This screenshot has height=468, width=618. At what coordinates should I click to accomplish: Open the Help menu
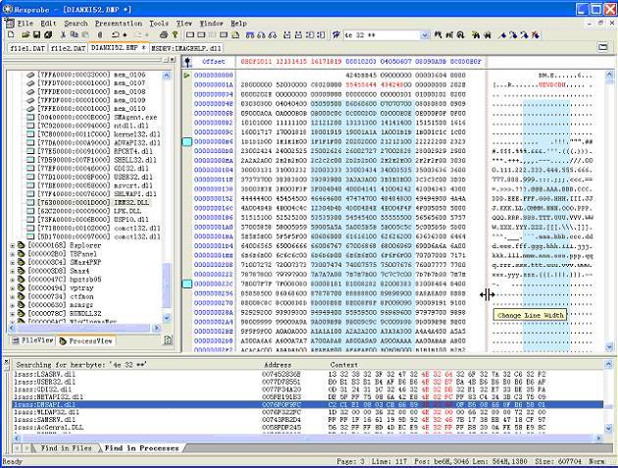point(238,24)
